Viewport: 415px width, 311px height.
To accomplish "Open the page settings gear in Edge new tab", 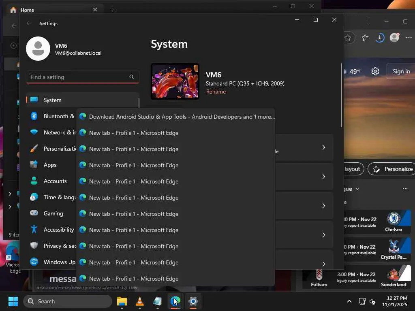I will point(375,71).
